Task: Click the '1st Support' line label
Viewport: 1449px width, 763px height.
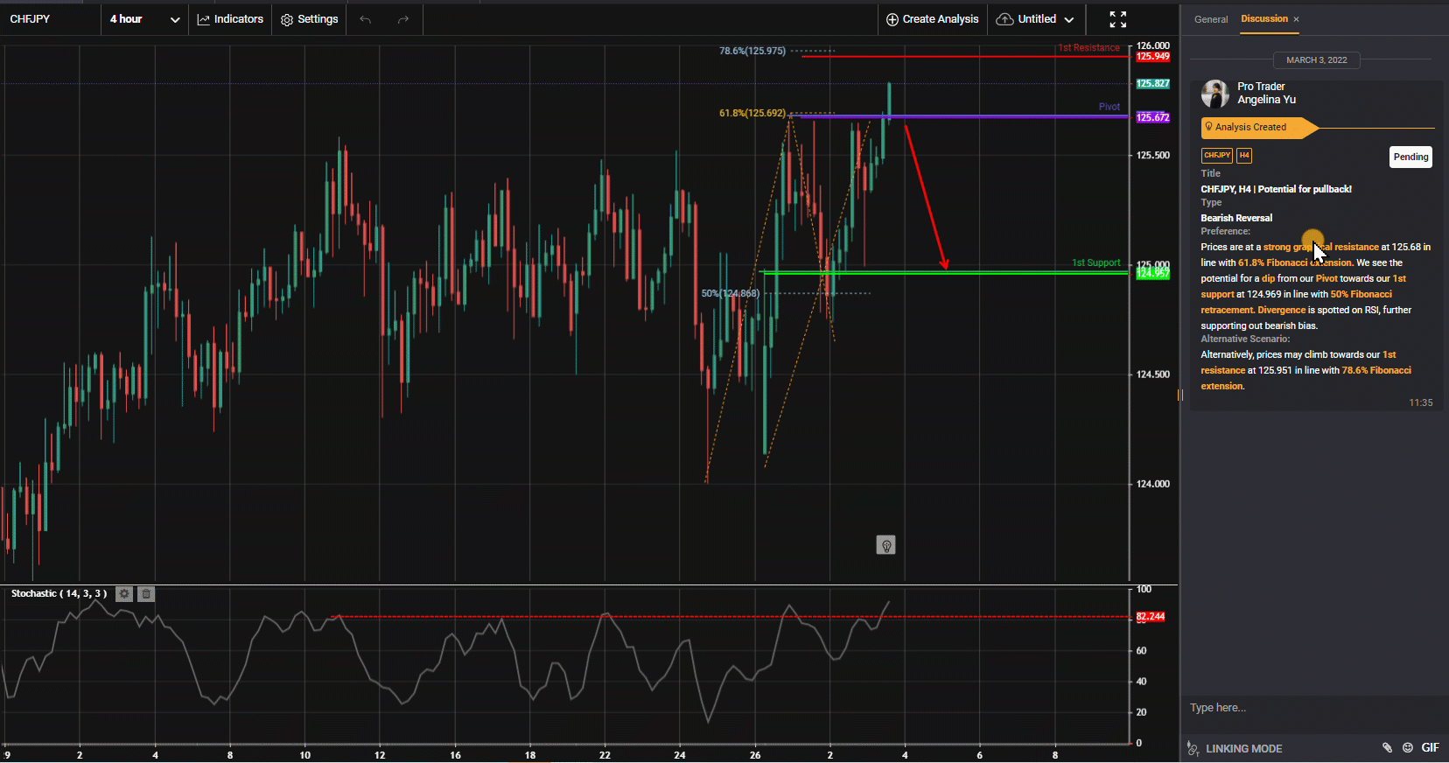Action: coord(1095,262)
